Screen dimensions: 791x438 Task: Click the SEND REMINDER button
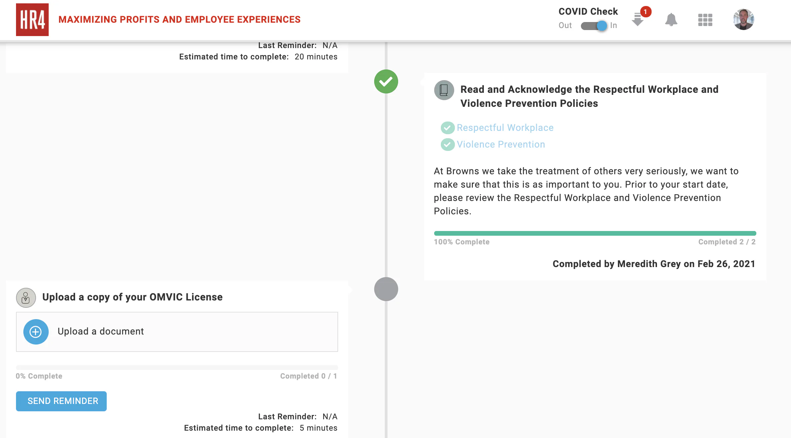[x=61, y=401]
